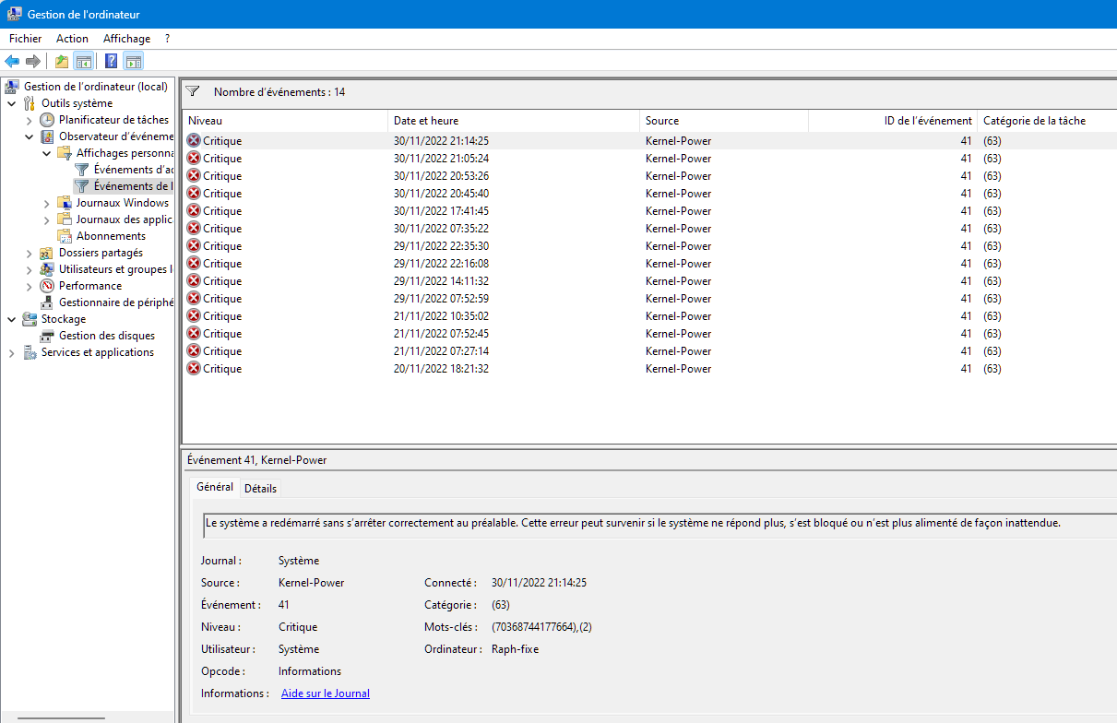
Task: Collapse the Outils système node
Action: coord(11,103)
